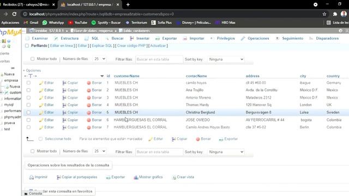This screenshot has width=349, height=196.
Task: Click the bulk Editar pencil icon for marked elements
Action: click(x=151, y=139)
